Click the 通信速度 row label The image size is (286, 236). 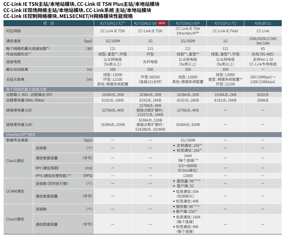tap(14, 41)
